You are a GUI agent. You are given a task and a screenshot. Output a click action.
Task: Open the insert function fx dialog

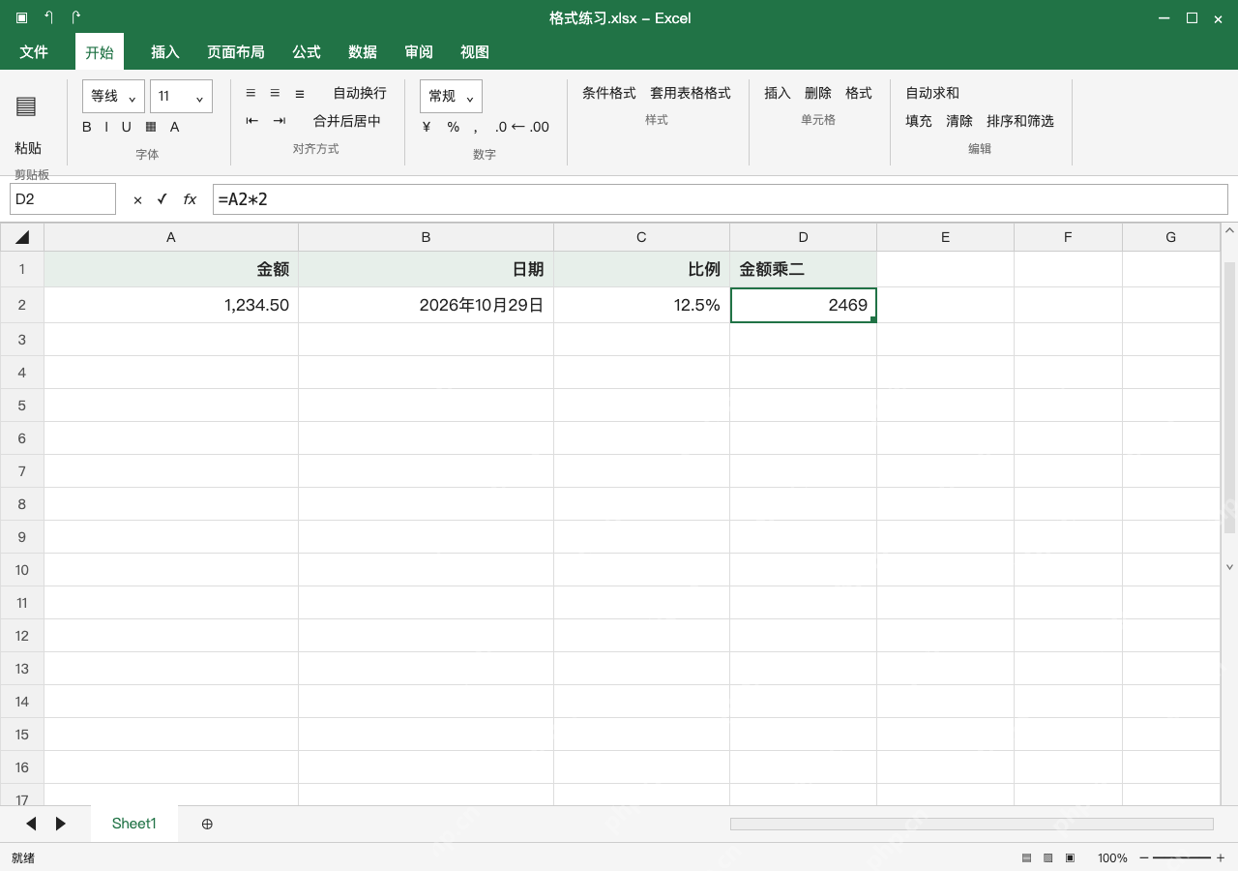click(x=190, y=199)
